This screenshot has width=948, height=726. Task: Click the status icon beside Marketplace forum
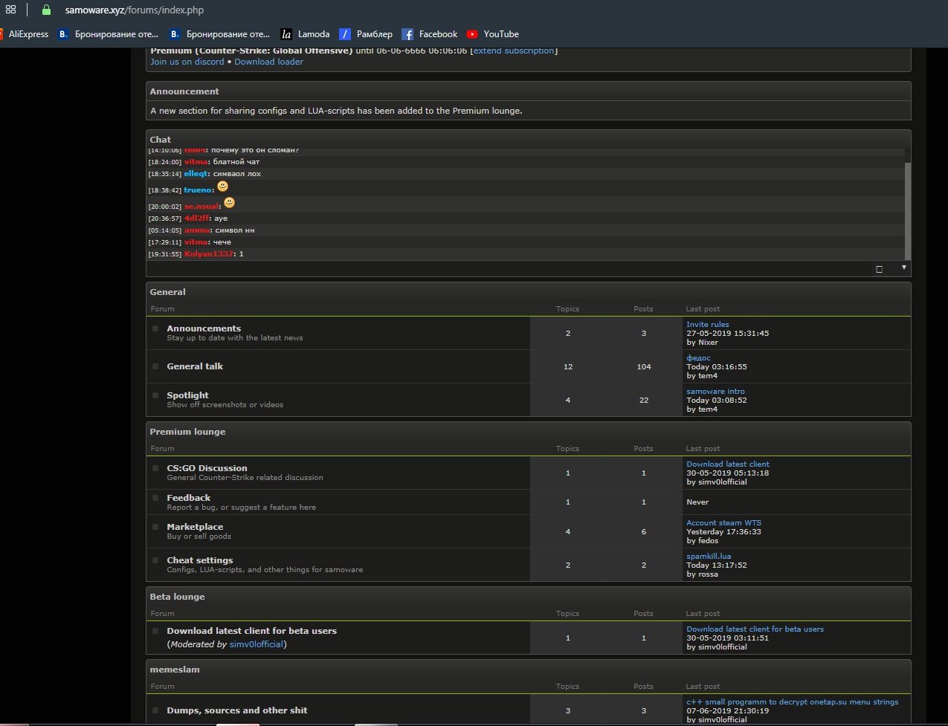point(155,527)
